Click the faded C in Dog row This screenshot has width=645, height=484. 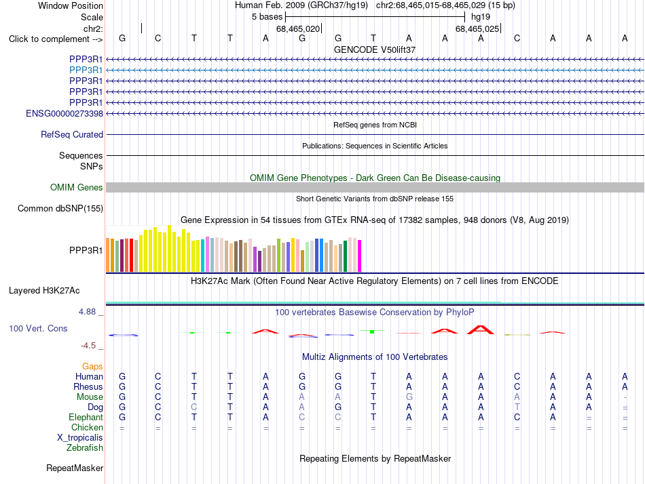coord(193,407)
